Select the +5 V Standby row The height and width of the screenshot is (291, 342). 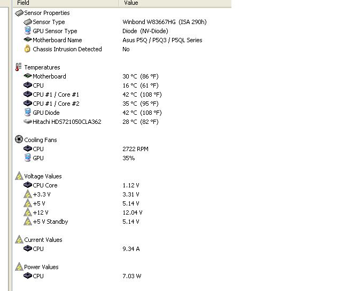click(50, 222)
